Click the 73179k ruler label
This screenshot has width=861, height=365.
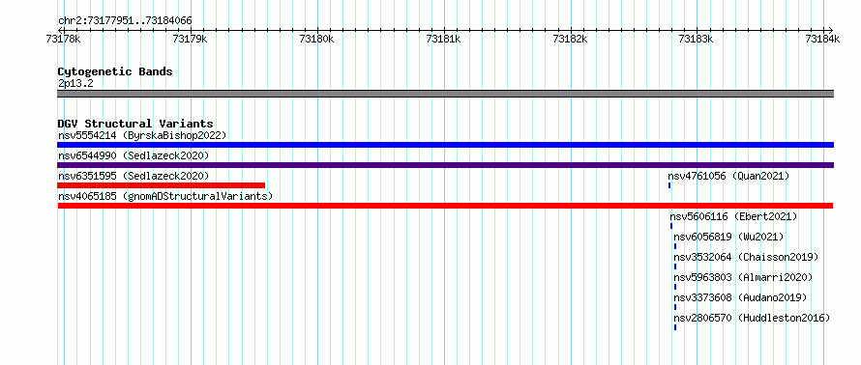(190, 39)
